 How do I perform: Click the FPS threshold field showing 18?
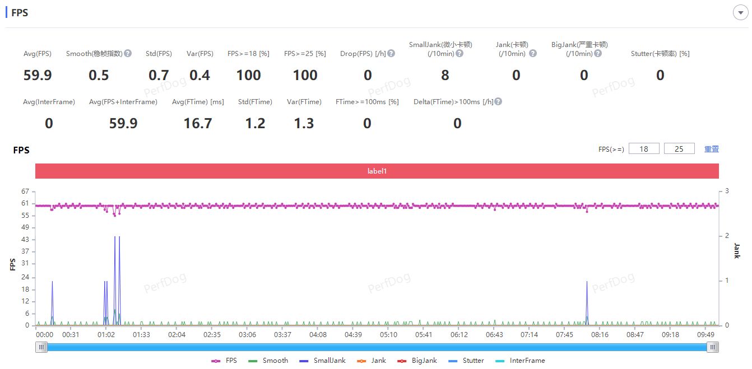[644, 149]
